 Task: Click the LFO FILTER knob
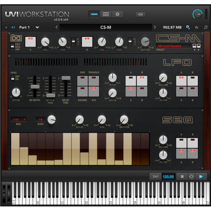tap(163, 93)
